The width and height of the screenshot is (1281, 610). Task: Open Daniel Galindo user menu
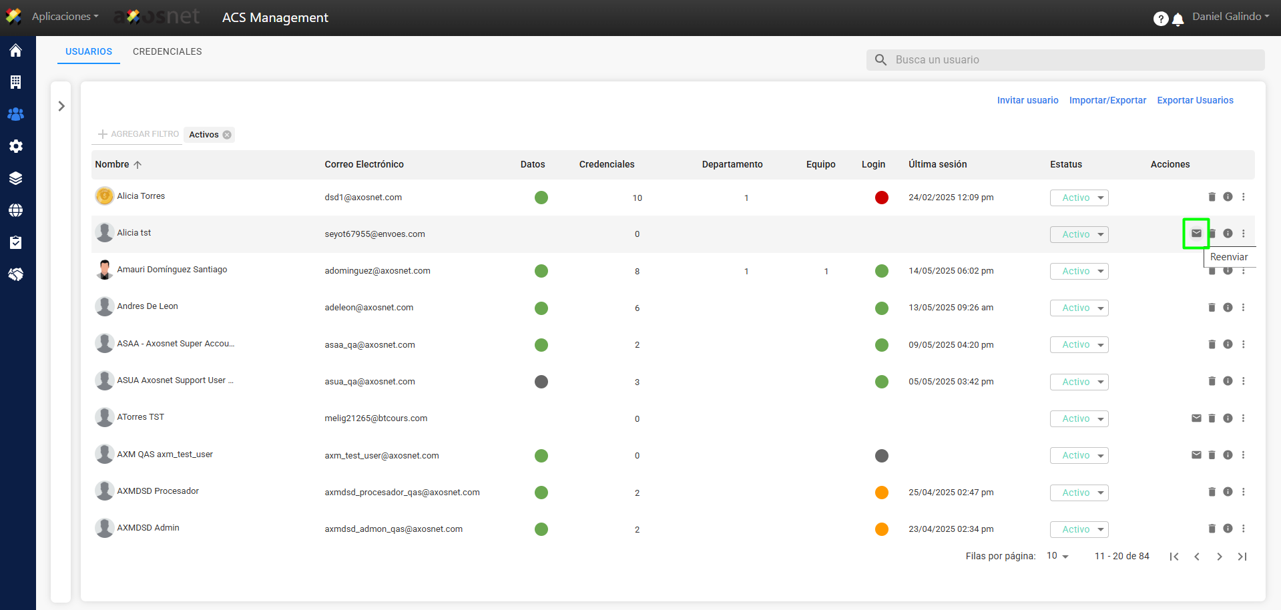[x=1230, y=17]
